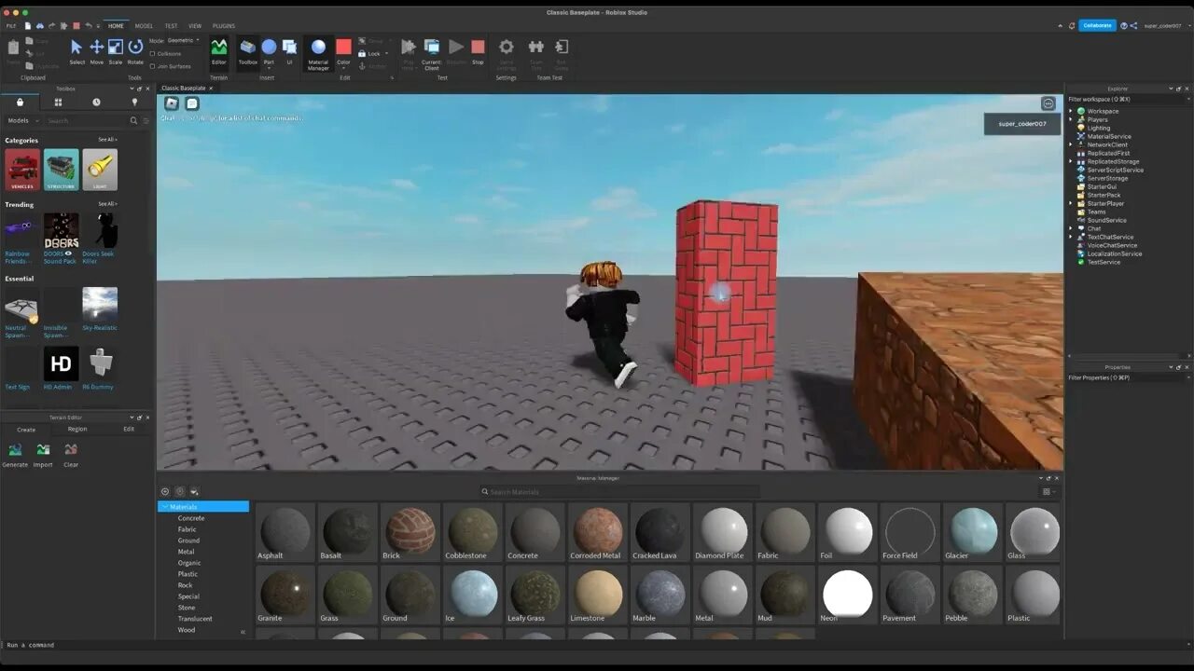Expand the Players node in Explorer

pyautogui.click(x=1071, y=119)
